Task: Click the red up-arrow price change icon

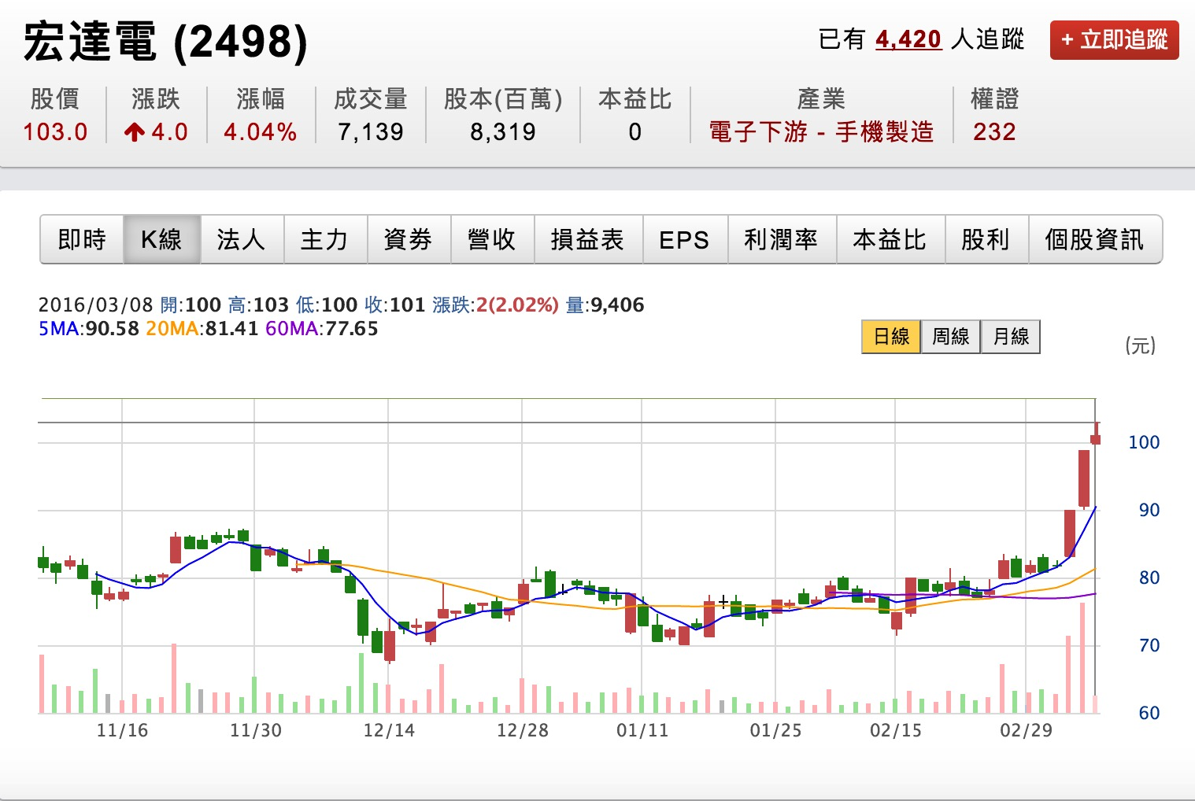Action: click(x=134, y=132)
